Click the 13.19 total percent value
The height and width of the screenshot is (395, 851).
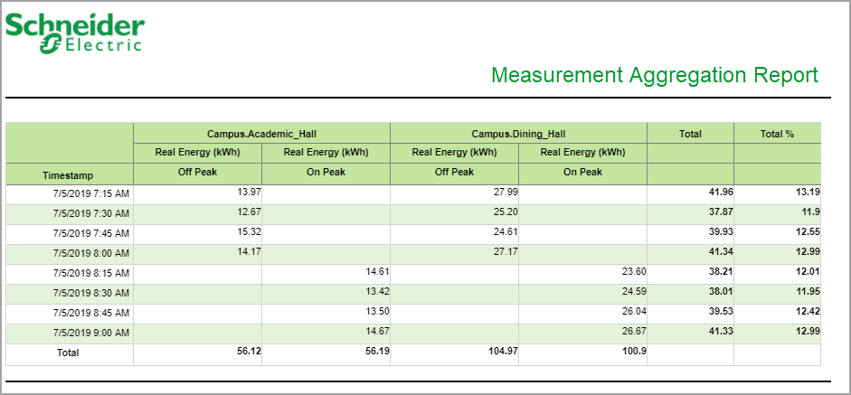pyautogui.click(x=807, y=193)
